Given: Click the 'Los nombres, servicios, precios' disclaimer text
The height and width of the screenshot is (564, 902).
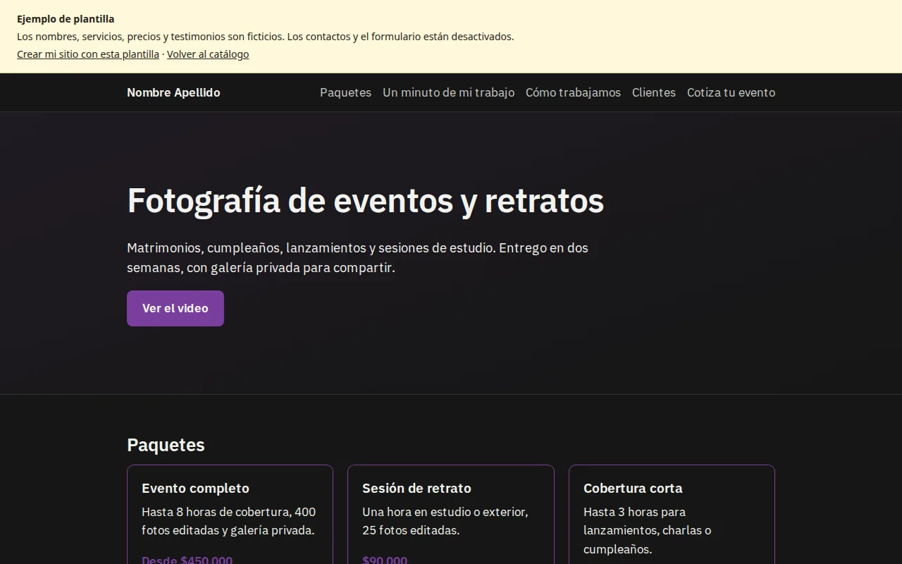Looking at the screenshot, I should [266, 37].
